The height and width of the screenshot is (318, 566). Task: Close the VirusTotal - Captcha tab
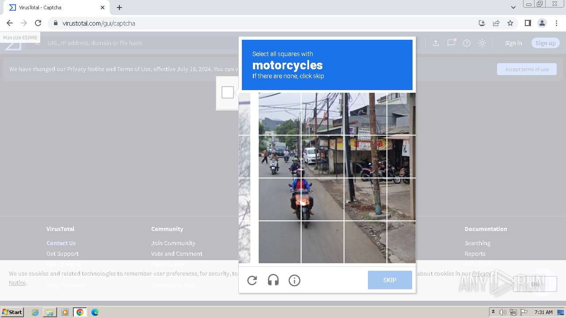[x=103, y=8]
